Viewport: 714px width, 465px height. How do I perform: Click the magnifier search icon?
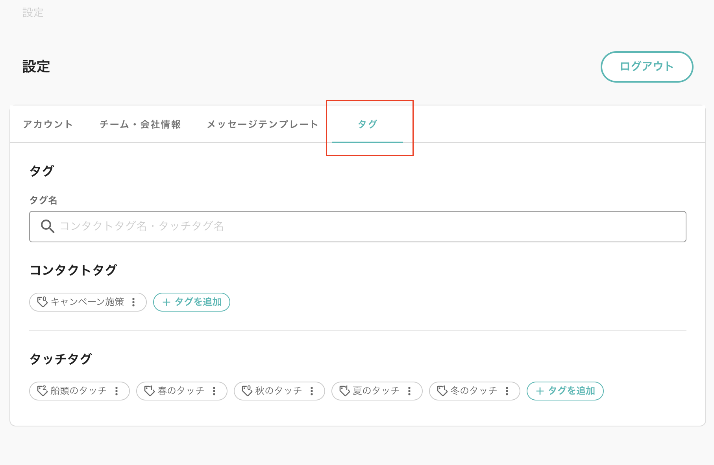(x=48, y=226)
